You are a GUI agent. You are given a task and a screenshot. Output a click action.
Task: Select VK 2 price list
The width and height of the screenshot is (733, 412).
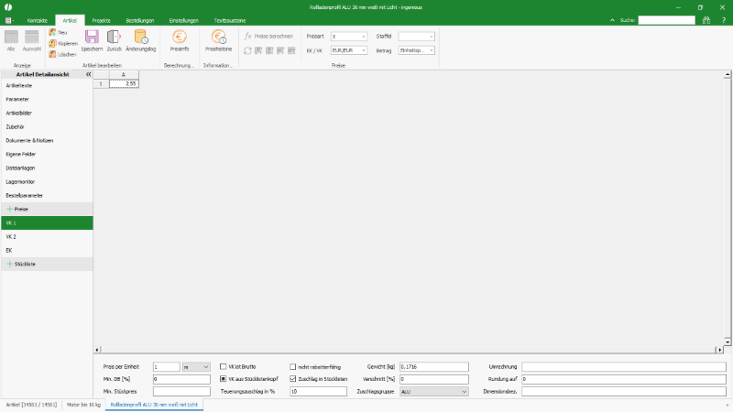[47, 236]
